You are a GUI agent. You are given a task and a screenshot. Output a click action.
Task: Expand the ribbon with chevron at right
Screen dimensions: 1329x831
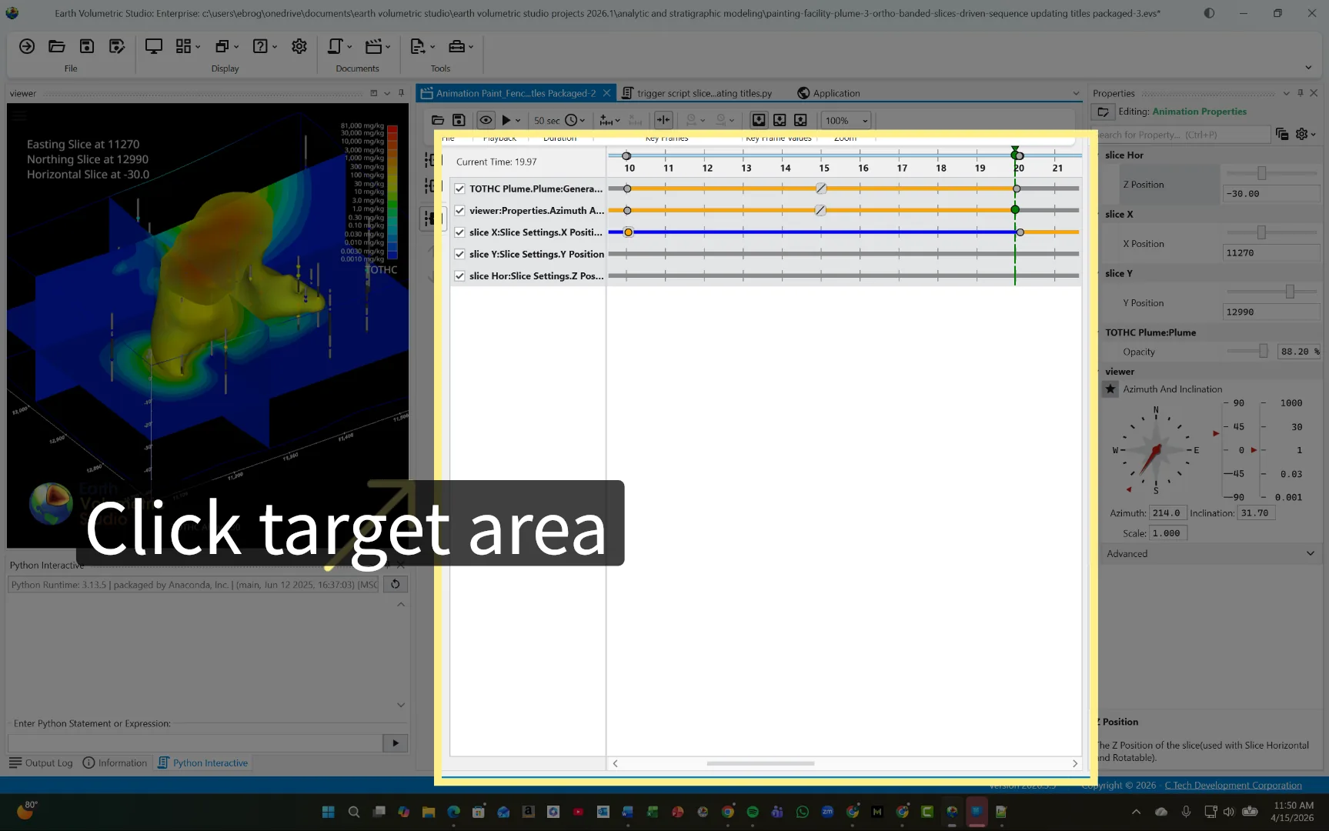tap(1308, 68)
